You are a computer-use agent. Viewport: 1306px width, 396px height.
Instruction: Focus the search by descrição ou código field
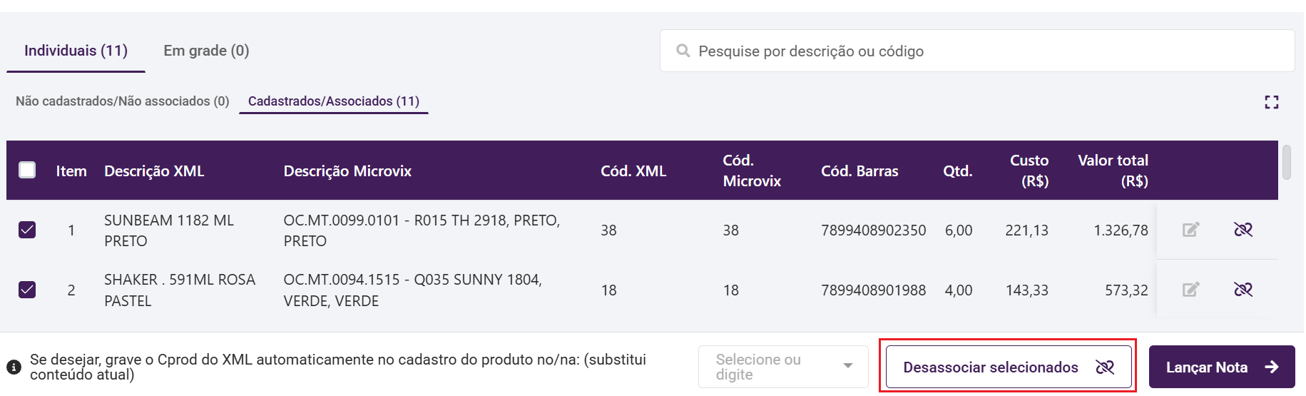point(977,51)
